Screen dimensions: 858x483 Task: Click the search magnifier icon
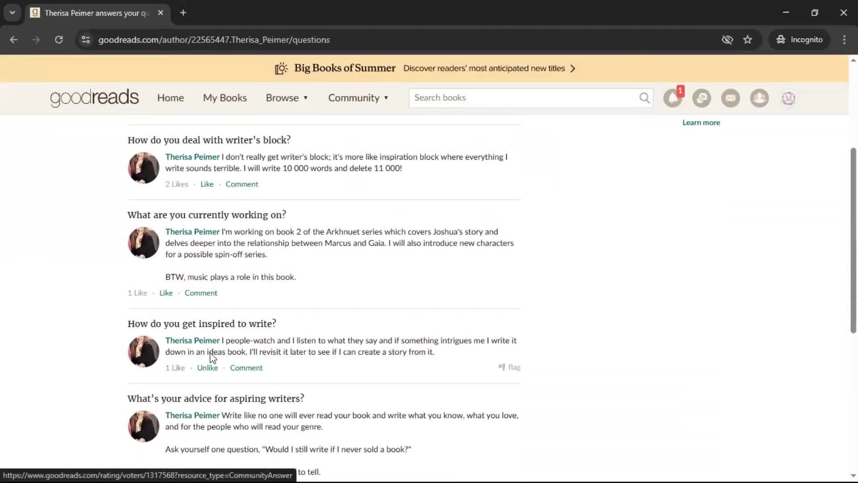click(x=644, y=97)
